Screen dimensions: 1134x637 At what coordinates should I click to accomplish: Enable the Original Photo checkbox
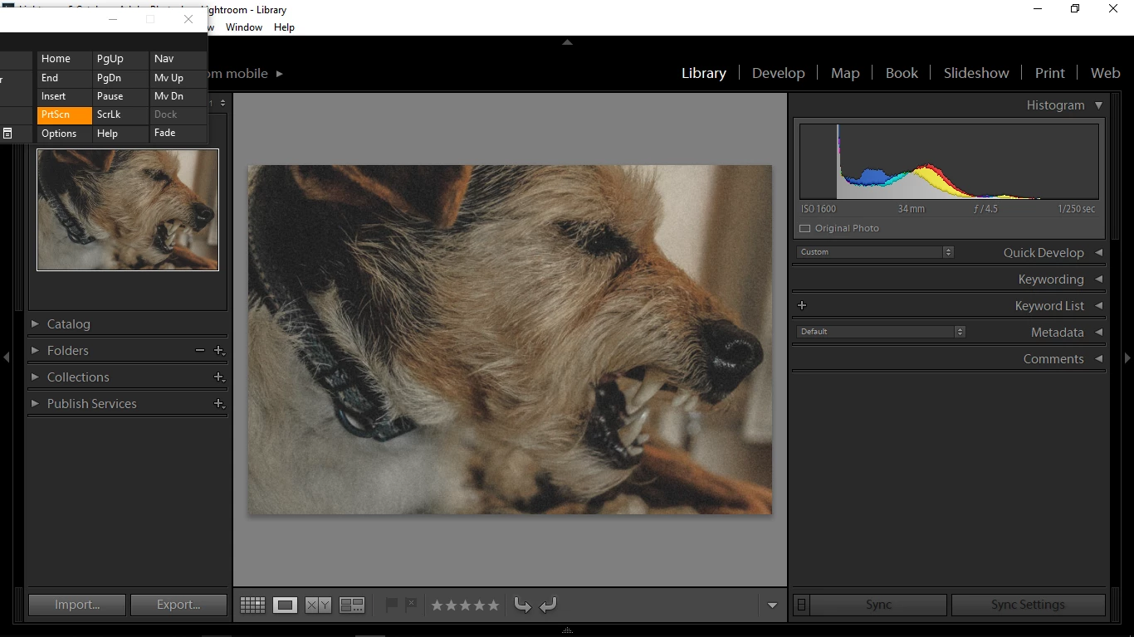click(x=804, y=228)
